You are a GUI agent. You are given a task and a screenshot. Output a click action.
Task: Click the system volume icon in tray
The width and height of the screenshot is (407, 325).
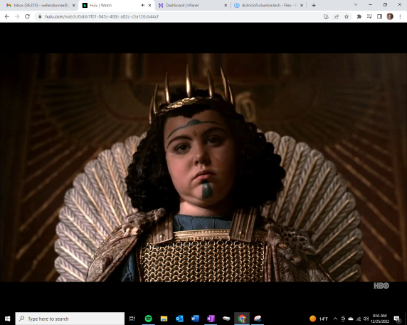(x=366, y=319)
